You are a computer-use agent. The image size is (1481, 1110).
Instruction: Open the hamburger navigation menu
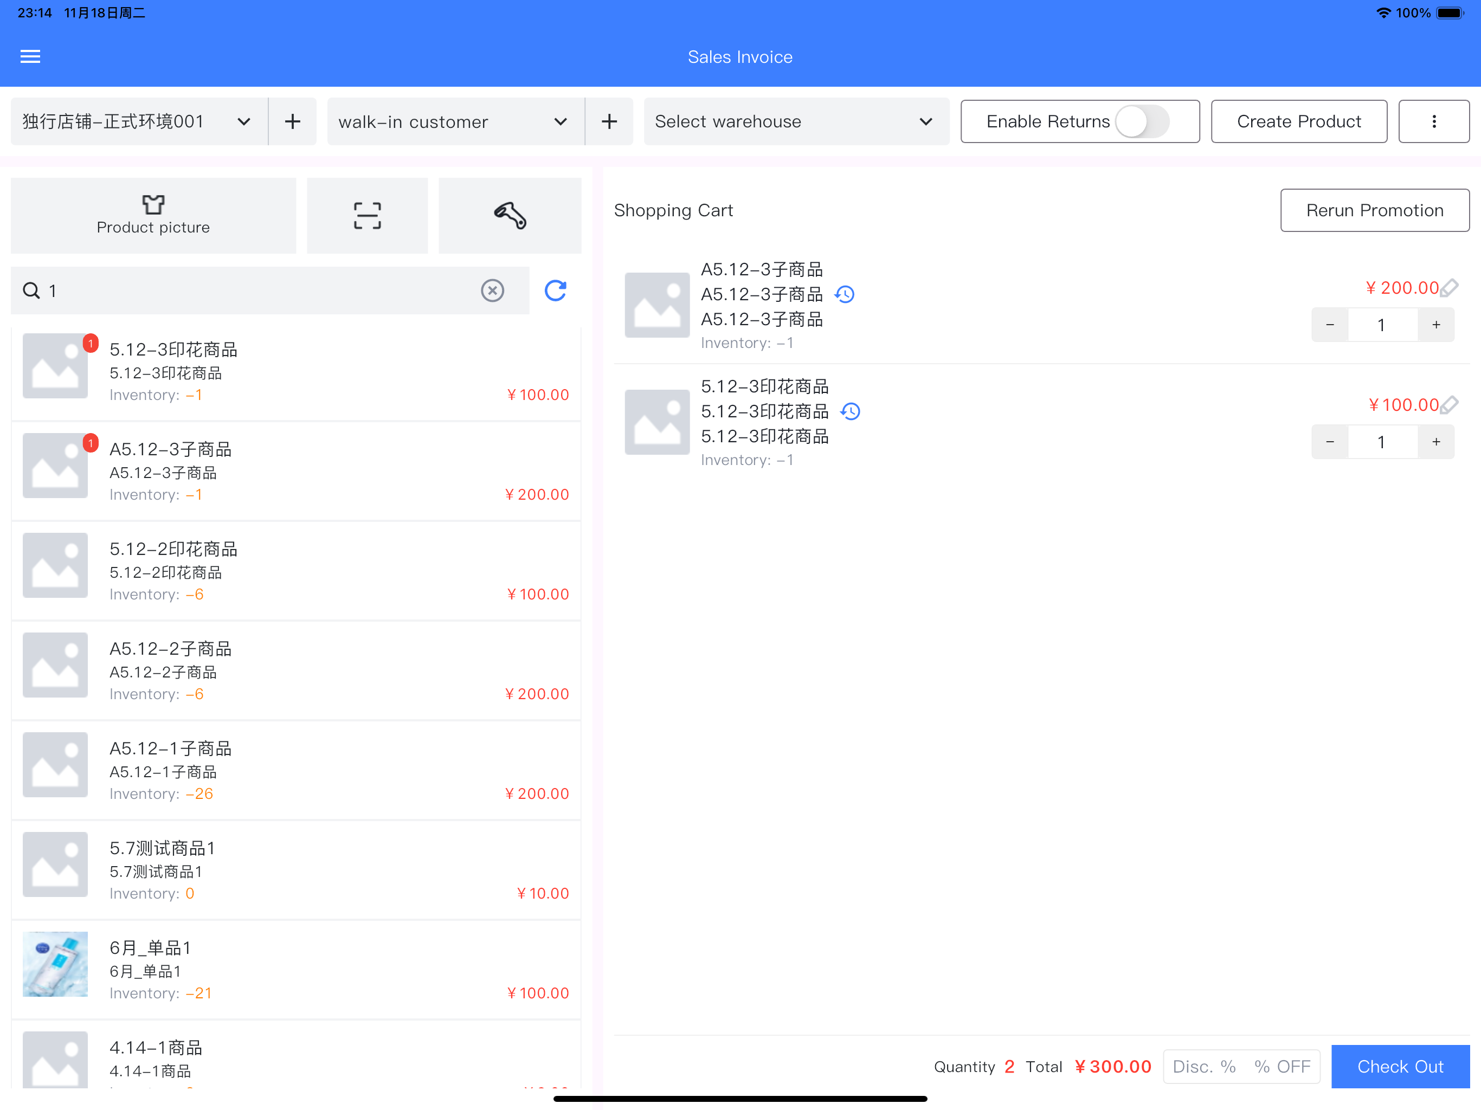pyautogui.click(x=30, y=57)
